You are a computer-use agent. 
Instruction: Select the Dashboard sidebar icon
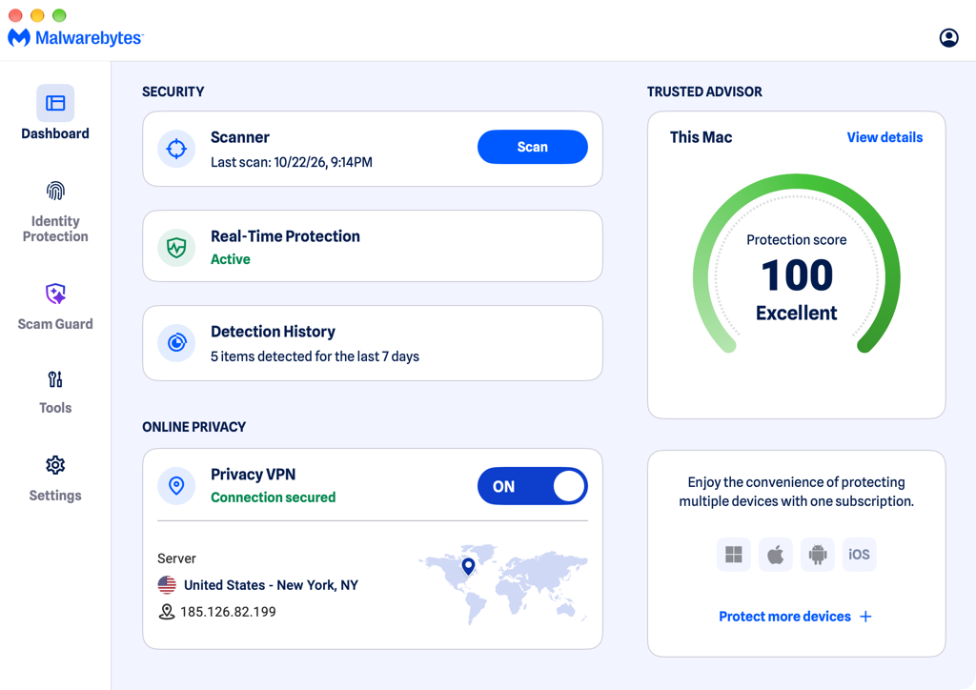click(55, 103)
